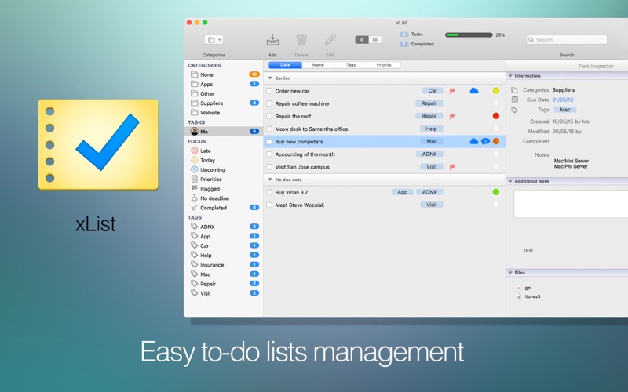Check the Order new car checkbox
628x392 pixels.
269,91
